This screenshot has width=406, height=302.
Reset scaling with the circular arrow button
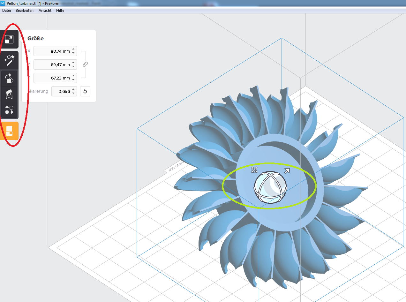[85, 91]
